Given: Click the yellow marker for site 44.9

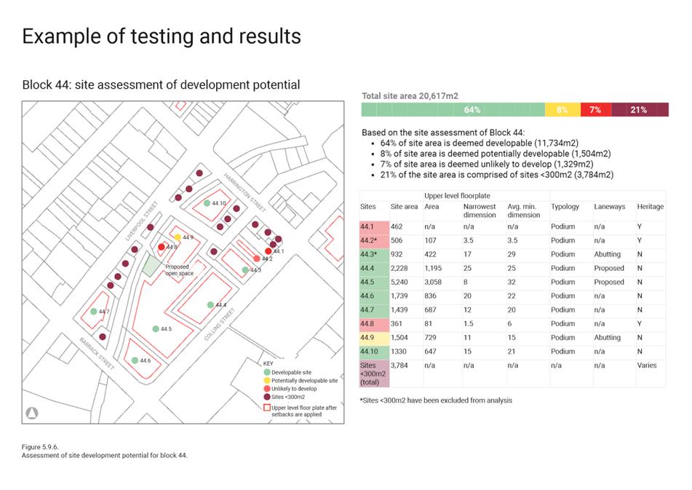Looking at the screenshot, I should click(178, 237).
